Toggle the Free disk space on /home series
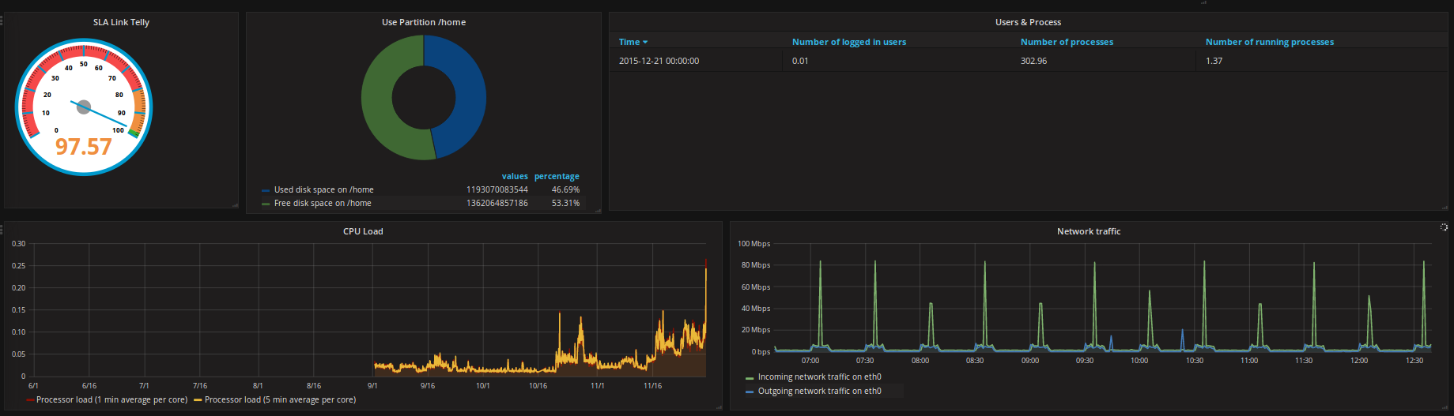 tap(322, 204)
